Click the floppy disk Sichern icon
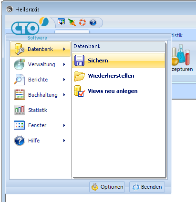 click(x=80, y=61)
